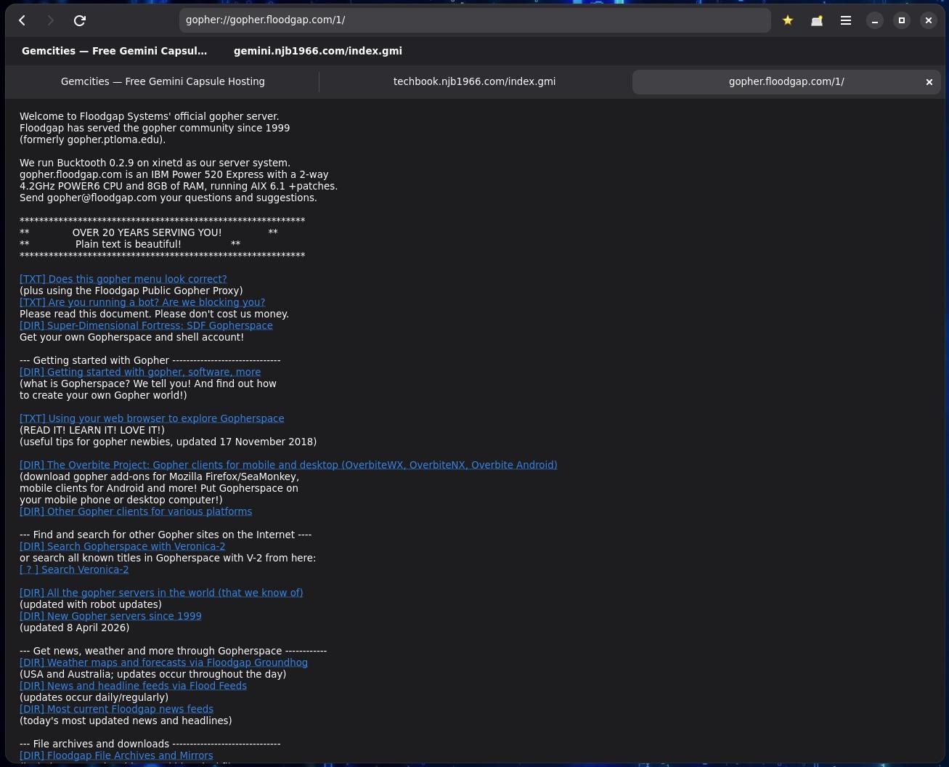Image resolution: width=949 pixels, height=767 pixels.
Task: Open the Overbite Project directory link
Action: pos(288,465)
